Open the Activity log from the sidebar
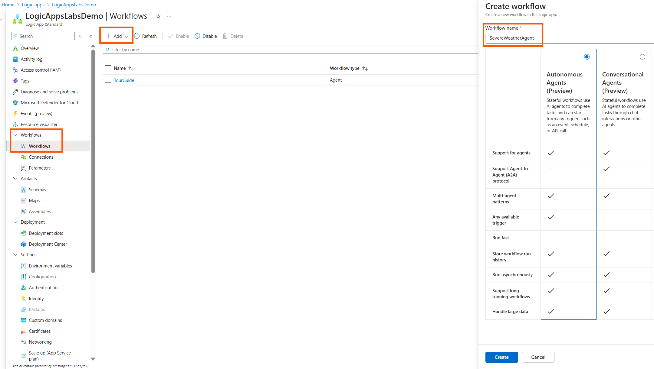This screenshot has width=654, height=369. [31, 59]
